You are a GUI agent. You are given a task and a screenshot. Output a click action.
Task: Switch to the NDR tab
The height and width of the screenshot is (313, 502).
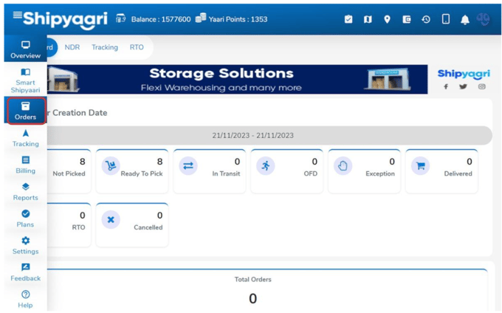[72, 47]
